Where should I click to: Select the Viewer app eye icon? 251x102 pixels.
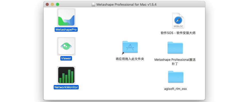coord(66,46)
